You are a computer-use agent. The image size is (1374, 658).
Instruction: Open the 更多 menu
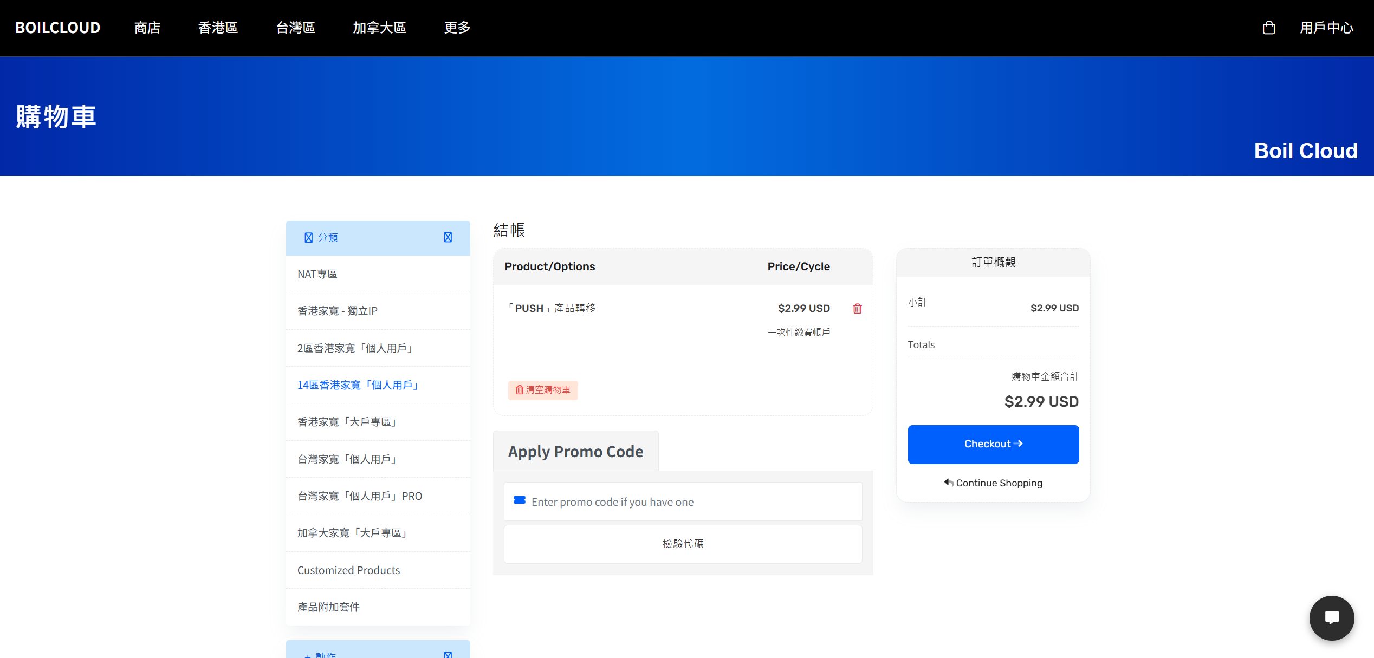457,28
